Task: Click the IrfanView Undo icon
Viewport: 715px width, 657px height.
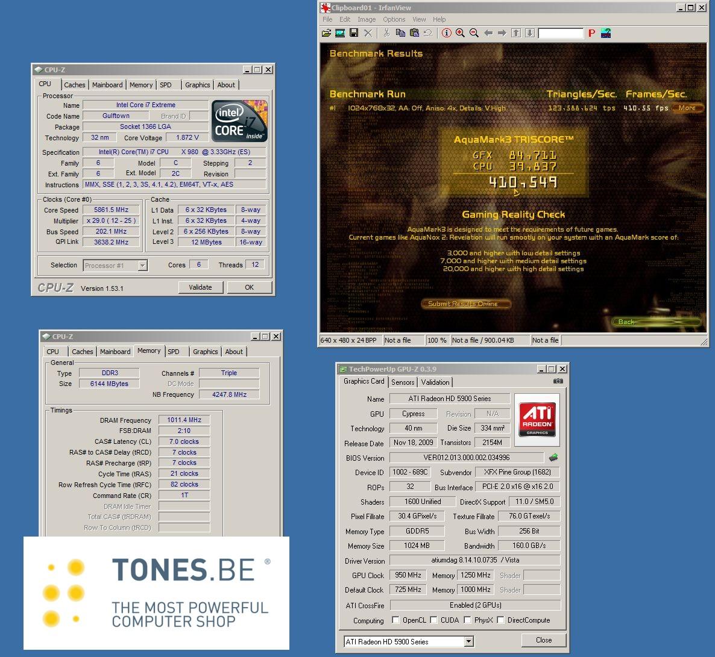Action: tap(427, 33)
